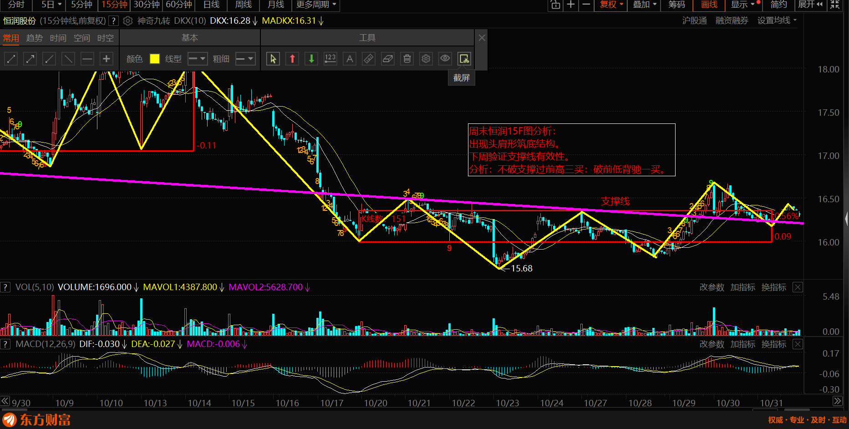This screenshot has width=849, height=429.
Task: Close the MACD indicator panel
Action: pyautogui.click(x=798, y=344)
